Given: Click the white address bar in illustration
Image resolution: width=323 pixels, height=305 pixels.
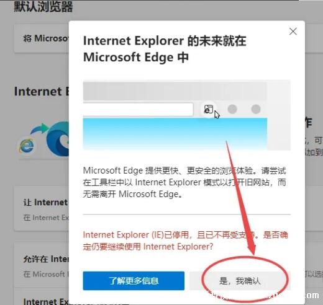Looking at the screenshot, I should (x=138, y=110).
